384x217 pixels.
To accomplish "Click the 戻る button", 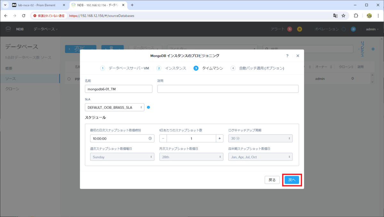I will [x=272, y=180].
